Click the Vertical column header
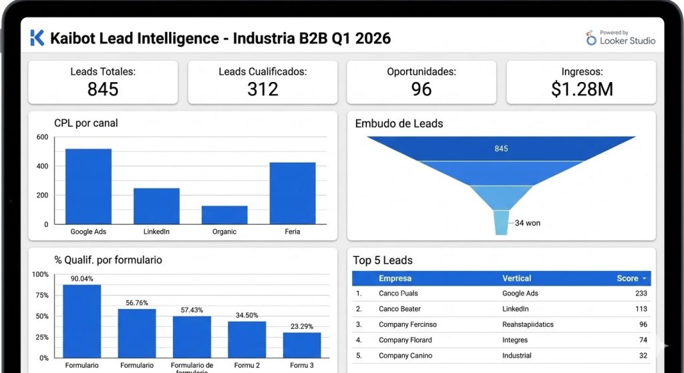Image resolution: width=684 pixels, height=373 pixels. coord(516,278)
